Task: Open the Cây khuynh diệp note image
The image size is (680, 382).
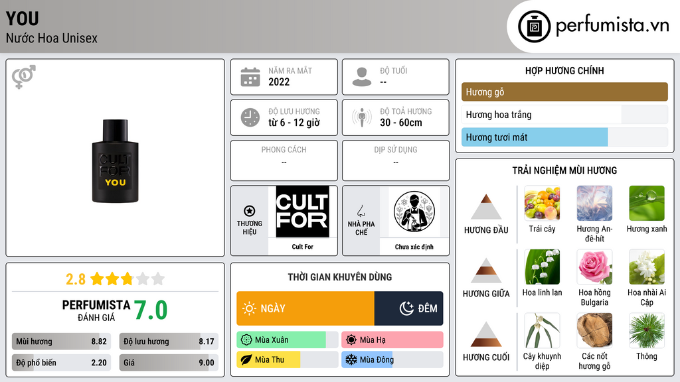Action: (x=542, y=330)
